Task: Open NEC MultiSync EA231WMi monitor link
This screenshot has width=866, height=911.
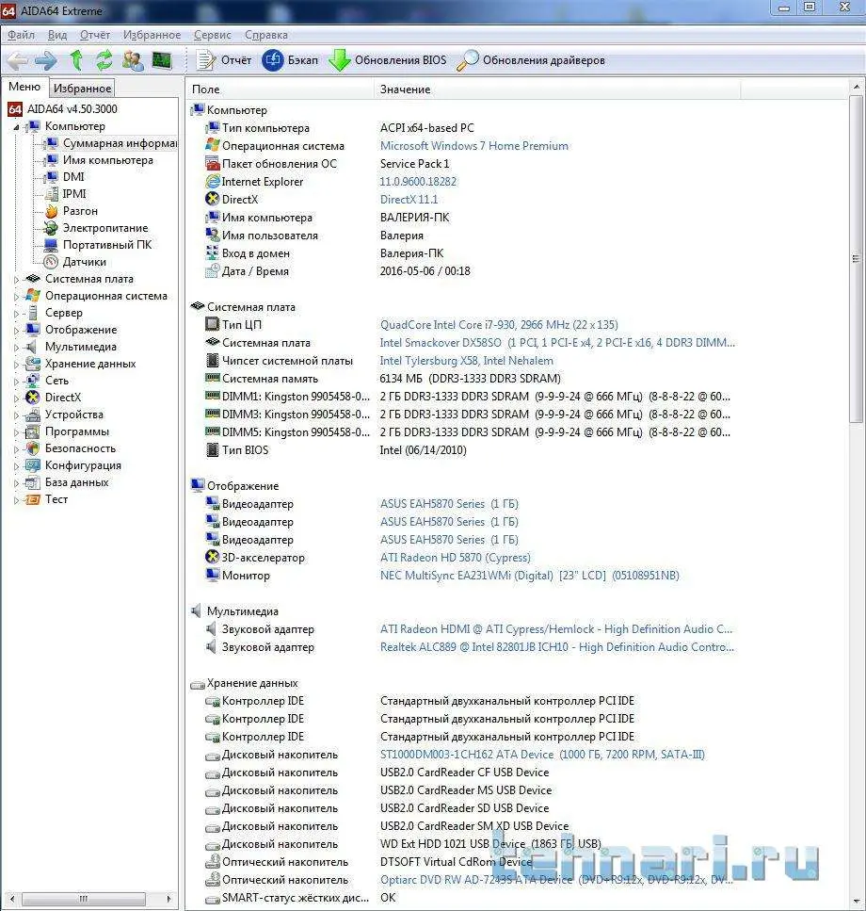Action: tap(529, 576)
